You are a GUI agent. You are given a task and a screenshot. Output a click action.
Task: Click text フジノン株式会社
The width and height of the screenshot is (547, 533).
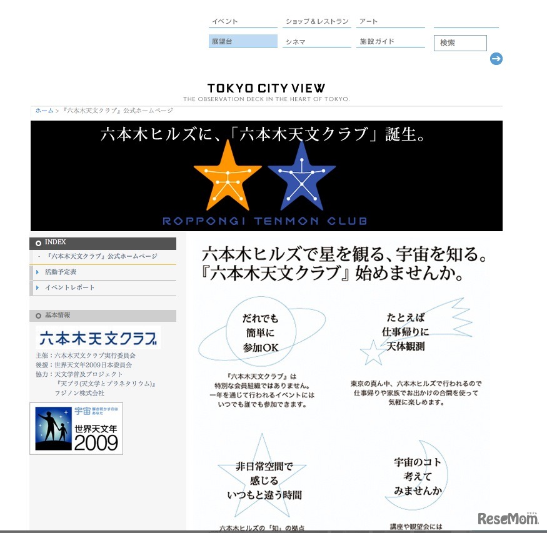pyautogui.click(x=79, y=393)
